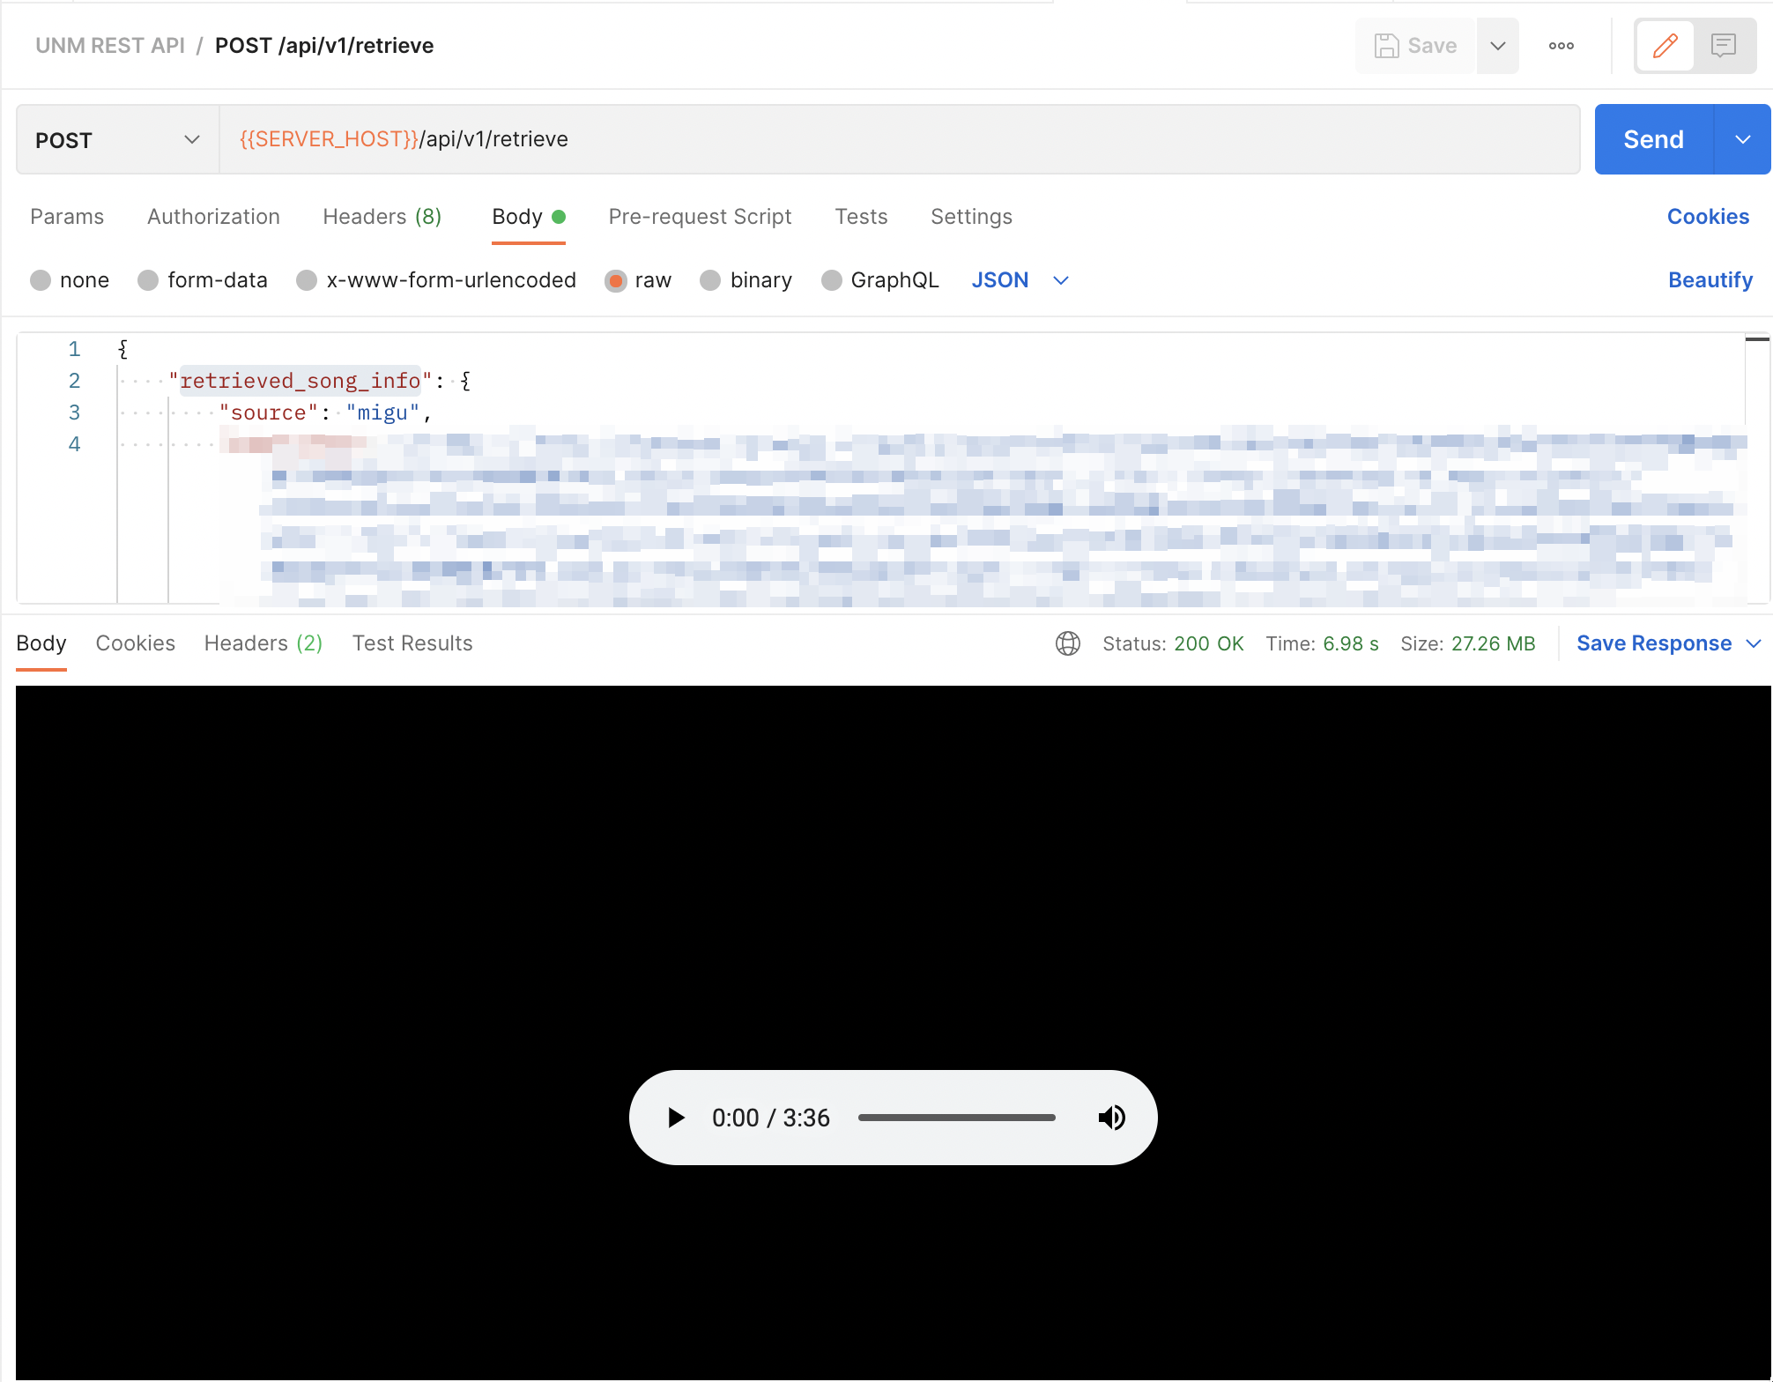Click Beautify to format the JSON
The height and width of the screenshot is (1382, 1773).
coord(1710,280)
